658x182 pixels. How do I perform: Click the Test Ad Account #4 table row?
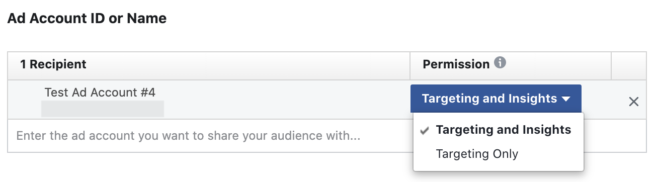(x=327, y=100)
